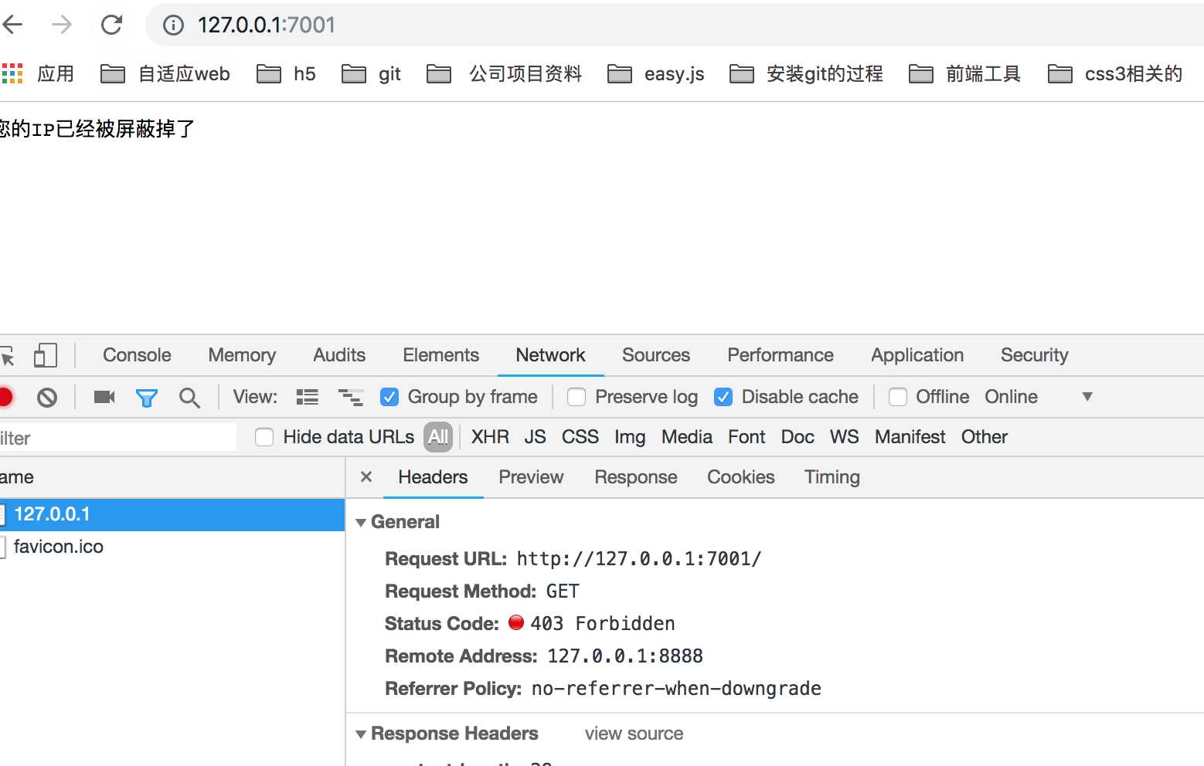The image size is (1204, 766).
Task: Click view source link for response headers
Action: tap(634, 734)
